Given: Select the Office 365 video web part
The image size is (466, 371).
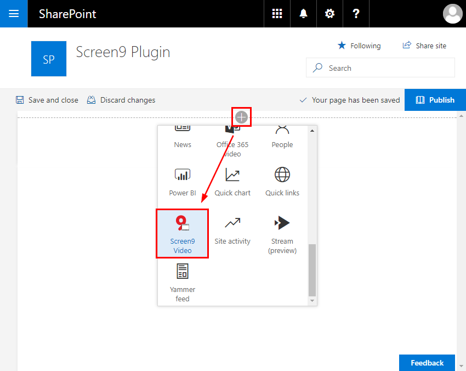Looking at the screenshot, I should point(232,142).
